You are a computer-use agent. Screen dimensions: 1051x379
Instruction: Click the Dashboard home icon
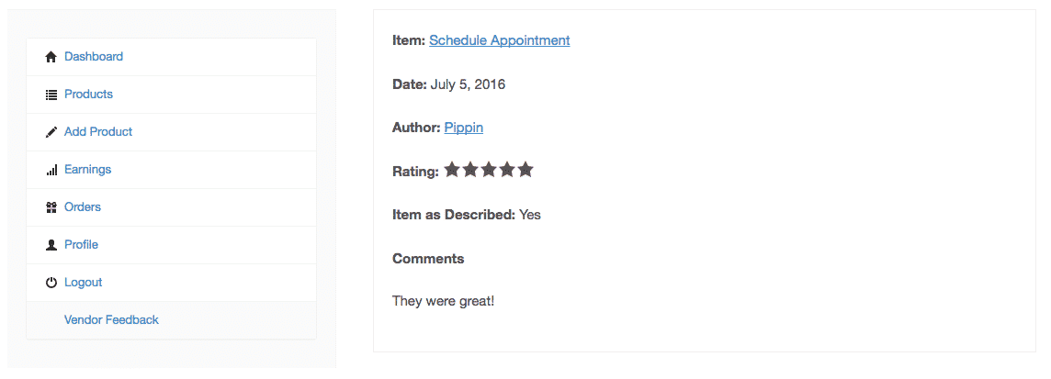[x=51, y=57]
